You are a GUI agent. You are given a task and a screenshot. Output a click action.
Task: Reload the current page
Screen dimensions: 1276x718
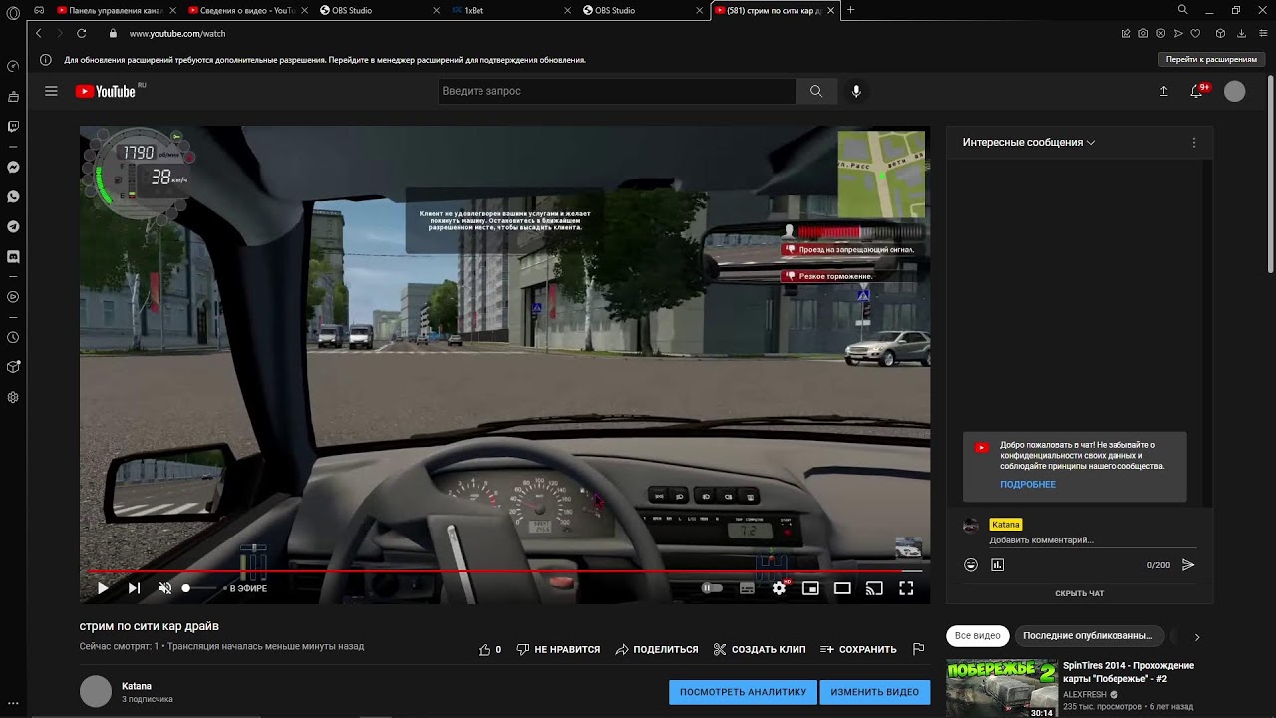(82, 33)
